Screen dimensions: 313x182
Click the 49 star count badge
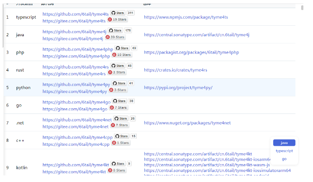pos(134,48)
